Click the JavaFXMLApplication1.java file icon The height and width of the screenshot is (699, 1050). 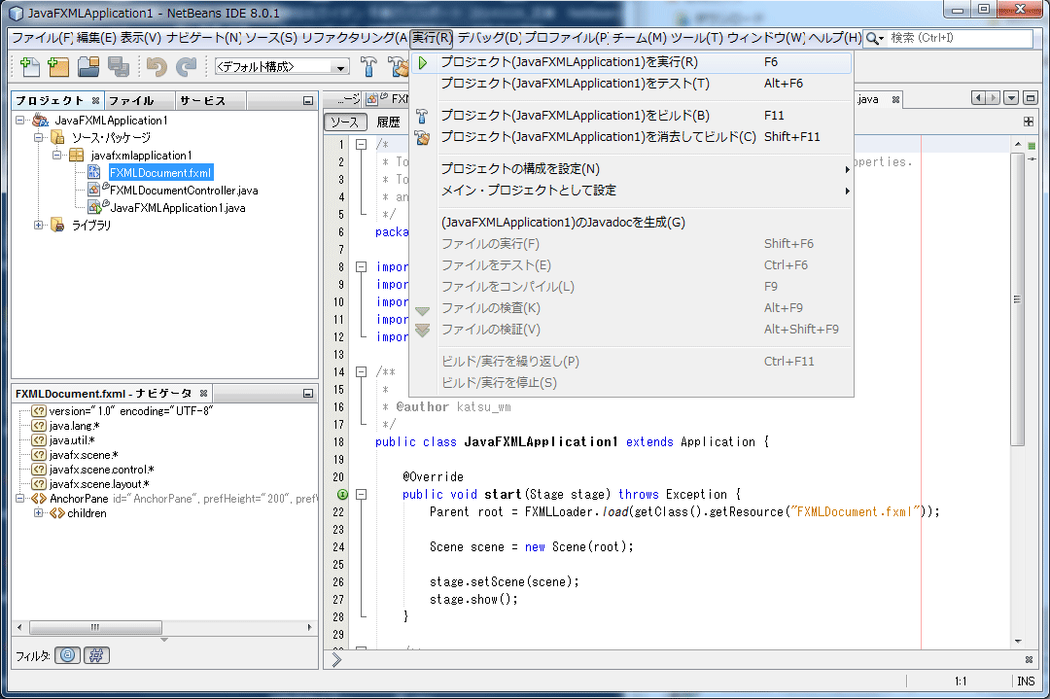pos(96,207)
